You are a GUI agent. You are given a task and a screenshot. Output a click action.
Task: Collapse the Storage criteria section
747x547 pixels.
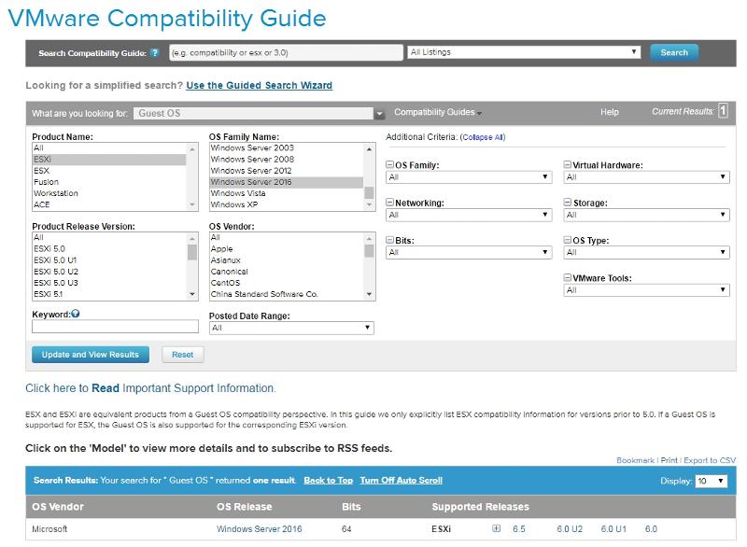coord(570,203)
